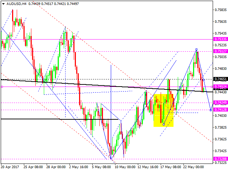The height and width of the screenshot is (171, 228).
Task: Click the 5 May 08:00 time label
Action: click(x=101, y=167)
